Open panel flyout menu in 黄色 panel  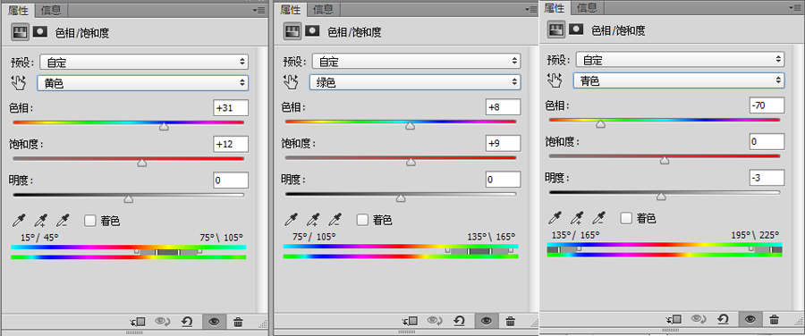tap(258, 10)
